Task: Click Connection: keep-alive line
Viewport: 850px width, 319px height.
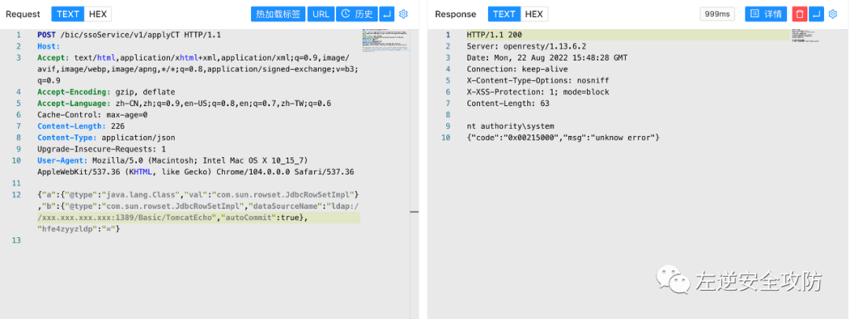Action: coord(517,69)
